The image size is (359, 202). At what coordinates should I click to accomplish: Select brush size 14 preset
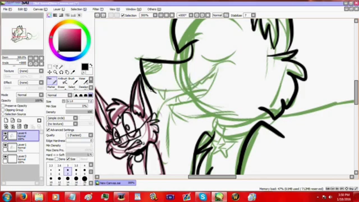[68, 180]
